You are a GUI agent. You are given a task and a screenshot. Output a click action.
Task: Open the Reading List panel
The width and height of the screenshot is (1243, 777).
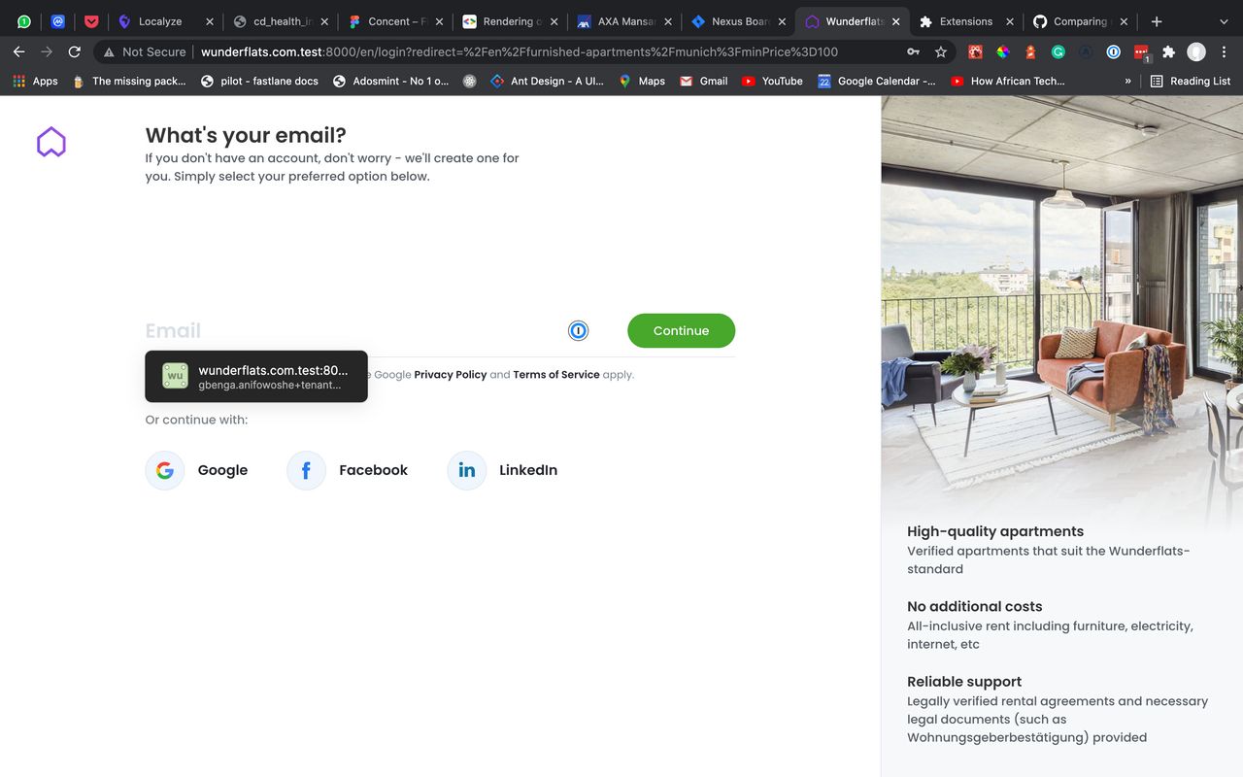point(1190,82)
